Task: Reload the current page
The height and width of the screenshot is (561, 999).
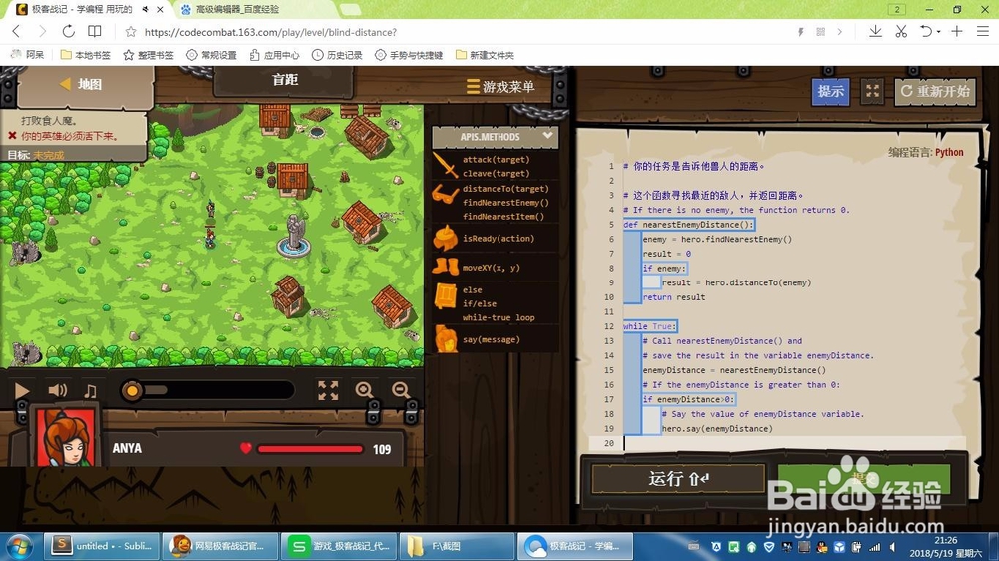Action: (x=68, y=32)
